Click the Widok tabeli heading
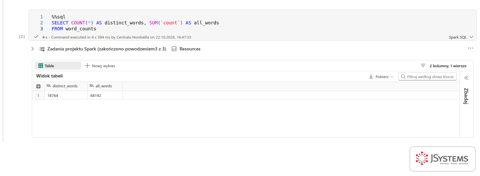This screenshot has width=480, height=176. (49, 76)
